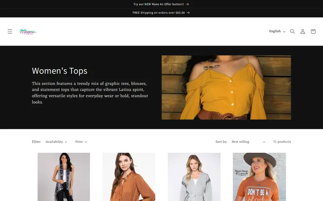Screen dimensions: 323x201
Task: Click the Sort by: label
Action: [221, 142]
